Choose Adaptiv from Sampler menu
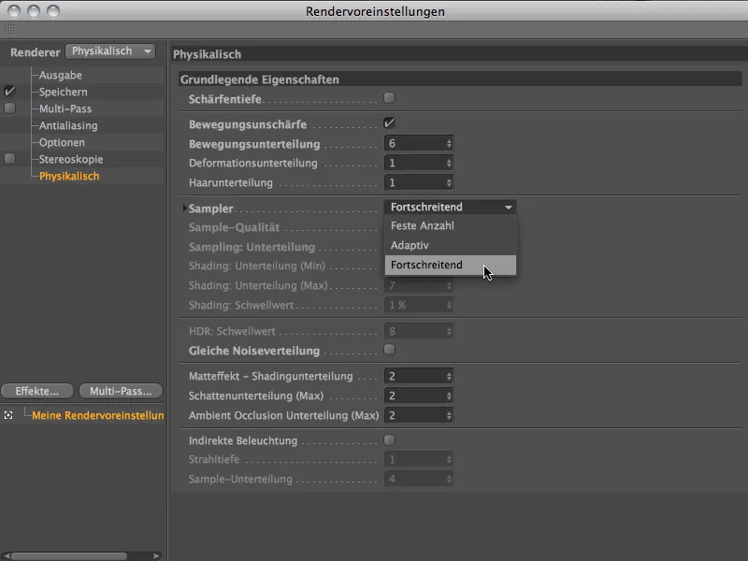Screen dimensions: 748x561 click(x=451, y=245)
